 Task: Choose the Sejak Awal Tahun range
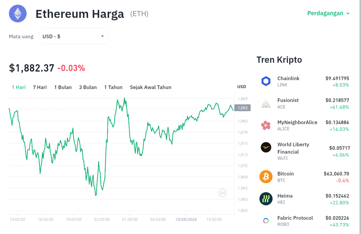(x=151, y=87)
